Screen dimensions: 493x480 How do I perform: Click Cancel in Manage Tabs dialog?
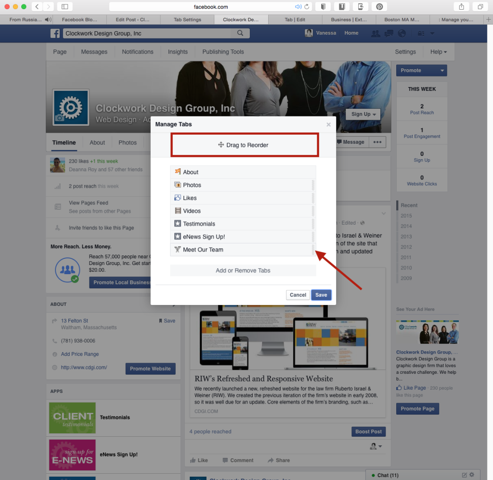coord(298,295)
